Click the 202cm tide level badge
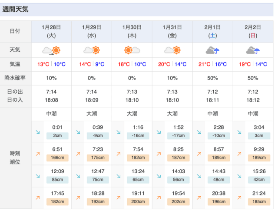This screenshot has height=211, width=278. tap(179, 201)
